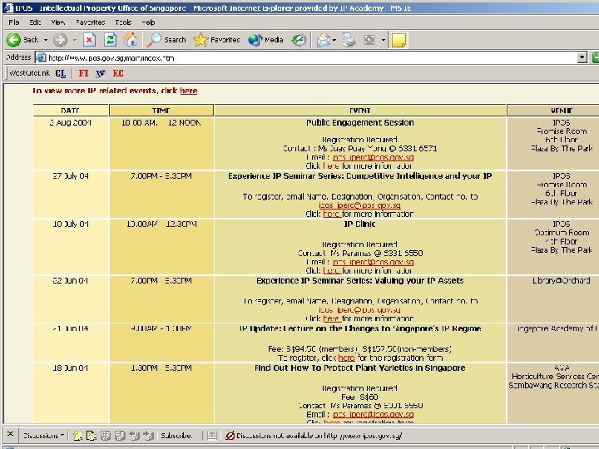Click 'here' link in IP Clinic row
Image resolution: width=599 pixels, height=449 pixels.
(x=331, y=271)
